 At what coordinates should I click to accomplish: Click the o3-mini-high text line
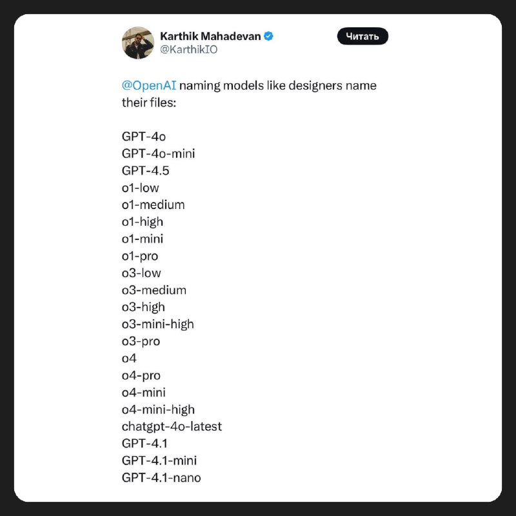pyautogui.click(x=157, y=324)
